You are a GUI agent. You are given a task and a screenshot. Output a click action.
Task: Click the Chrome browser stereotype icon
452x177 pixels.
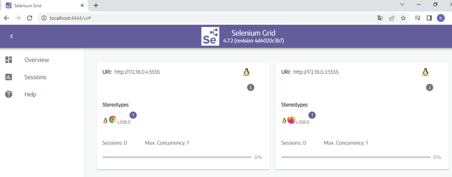(112, 120)
